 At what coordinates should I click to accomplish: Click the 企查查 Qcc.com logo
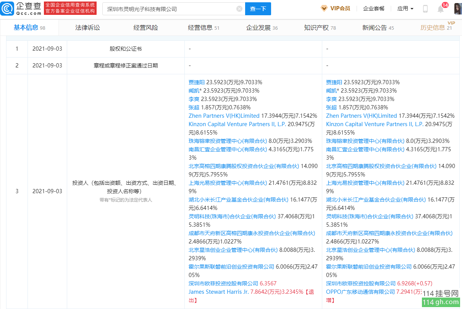tap(21, 8)
